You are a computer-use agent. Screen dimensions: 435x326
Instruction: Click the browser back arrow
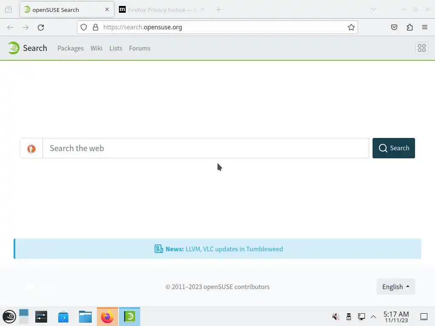[10, 27]
